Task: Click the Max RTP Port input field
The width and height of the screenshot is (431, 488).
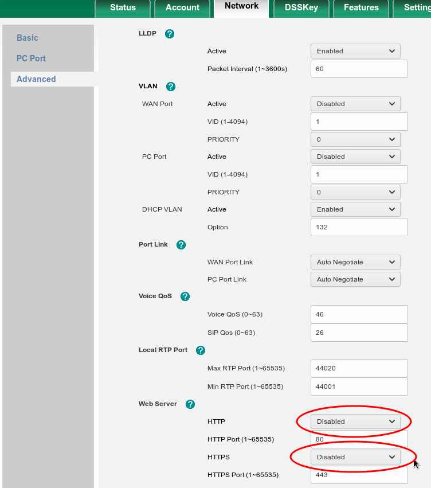Action: (359, 368)
